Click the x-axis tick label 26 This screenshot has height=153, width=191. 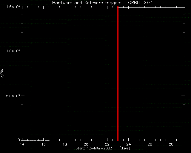coord(150,144)
